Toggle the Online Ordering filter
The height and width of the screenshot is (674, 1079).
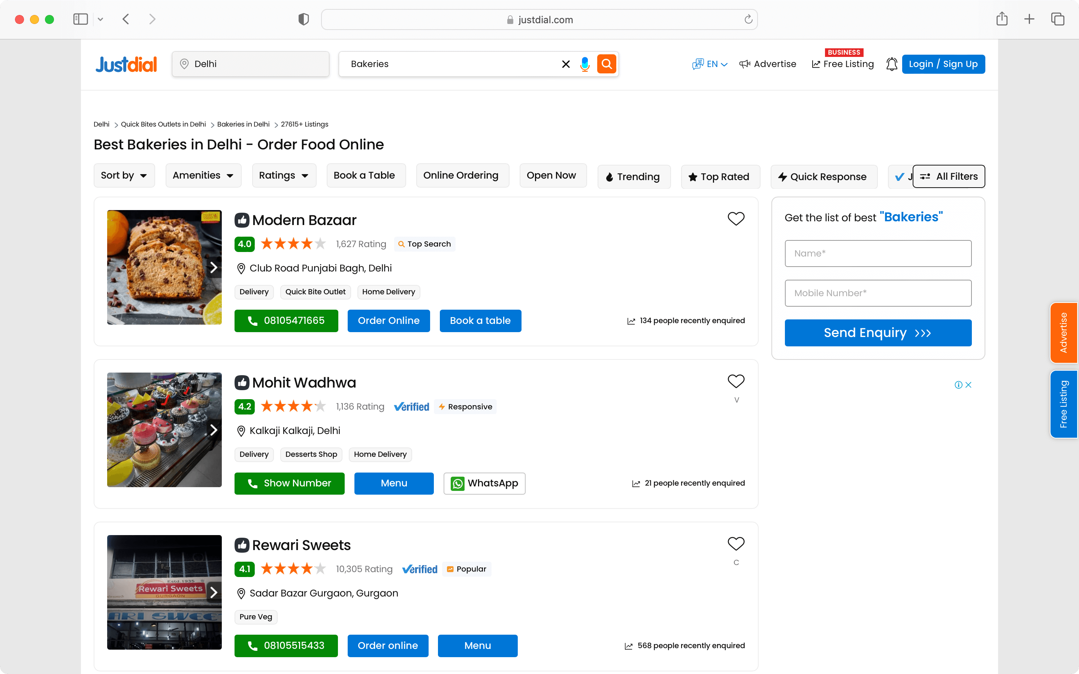pos(462,176)
